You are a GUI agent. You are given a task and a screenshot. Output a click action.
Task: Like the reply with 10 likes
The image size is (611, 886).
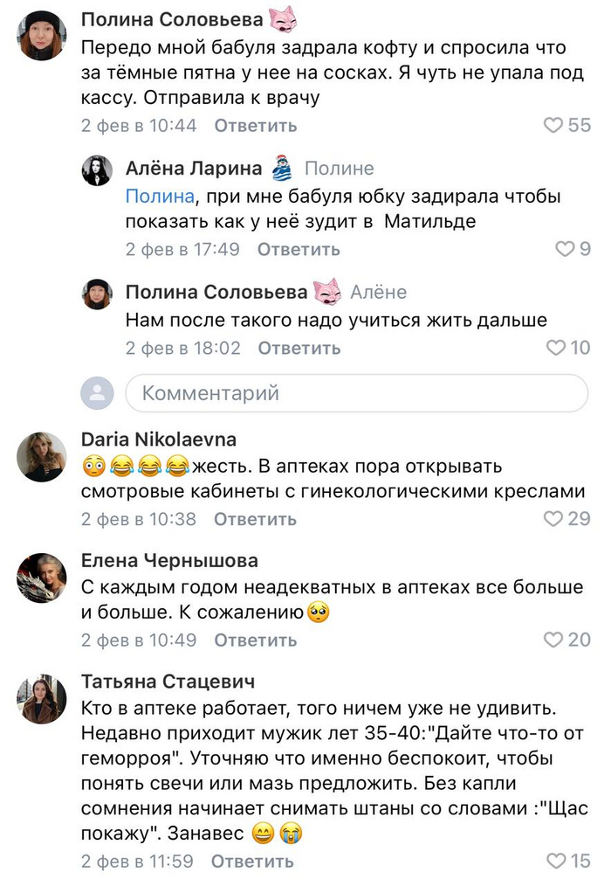(x=556, y=348)
